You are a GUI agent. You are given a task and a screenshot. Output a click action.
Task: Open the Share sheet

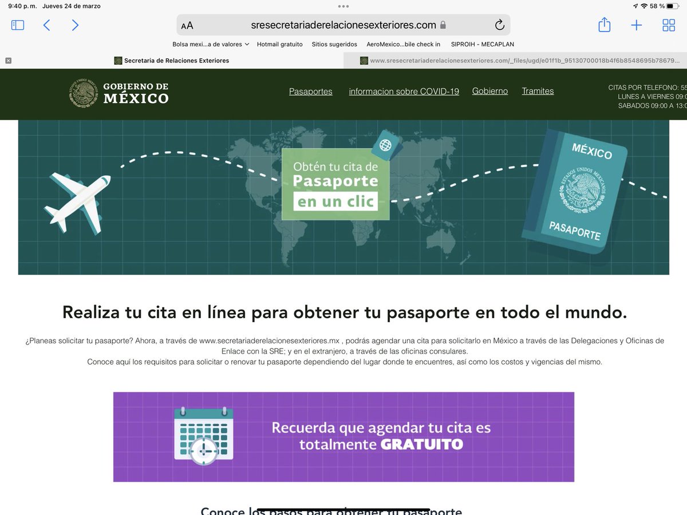click(x=604, y=25)
